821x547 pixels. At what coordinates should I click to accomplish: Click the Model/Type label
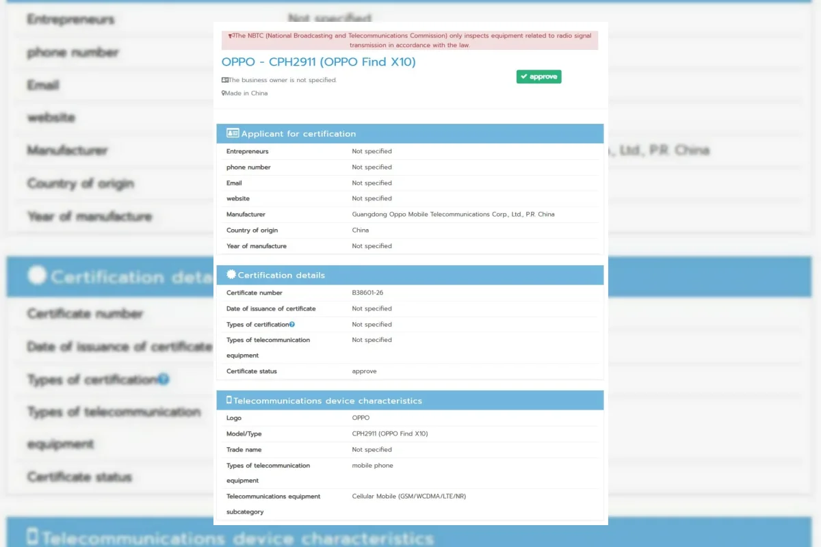point(244,433)
